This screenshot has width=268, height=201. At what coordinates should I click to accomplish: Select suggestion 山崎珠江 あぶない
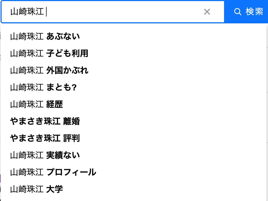pyautogui.click(x=133, y=37)
